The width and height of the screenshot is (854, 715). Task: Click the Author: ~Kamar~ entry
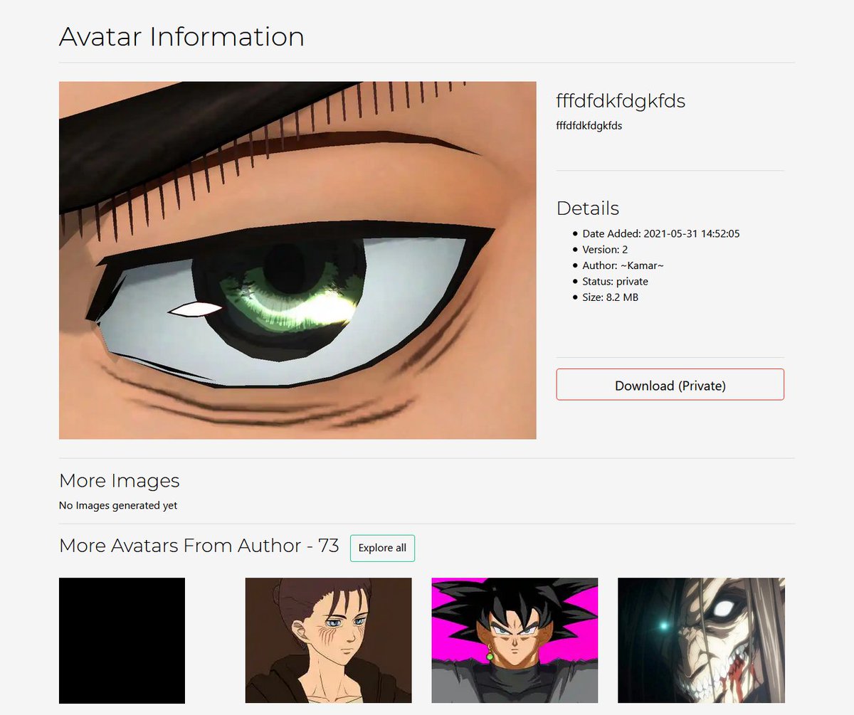click(623, 265)
